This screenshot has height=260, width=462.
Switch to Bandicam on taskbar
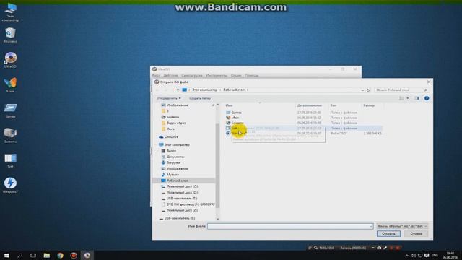pos(74,255)
